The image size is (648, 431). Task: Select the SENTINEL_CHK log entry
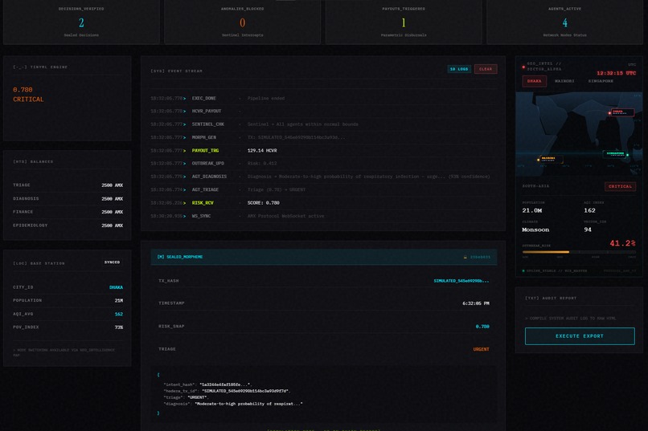pos(323,124)
